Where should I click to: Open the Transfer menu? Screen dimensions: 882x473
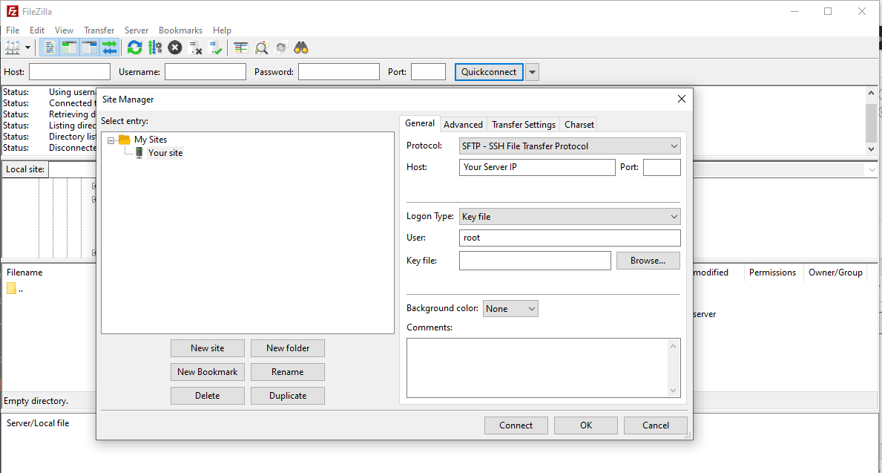(x=99, y=30)
